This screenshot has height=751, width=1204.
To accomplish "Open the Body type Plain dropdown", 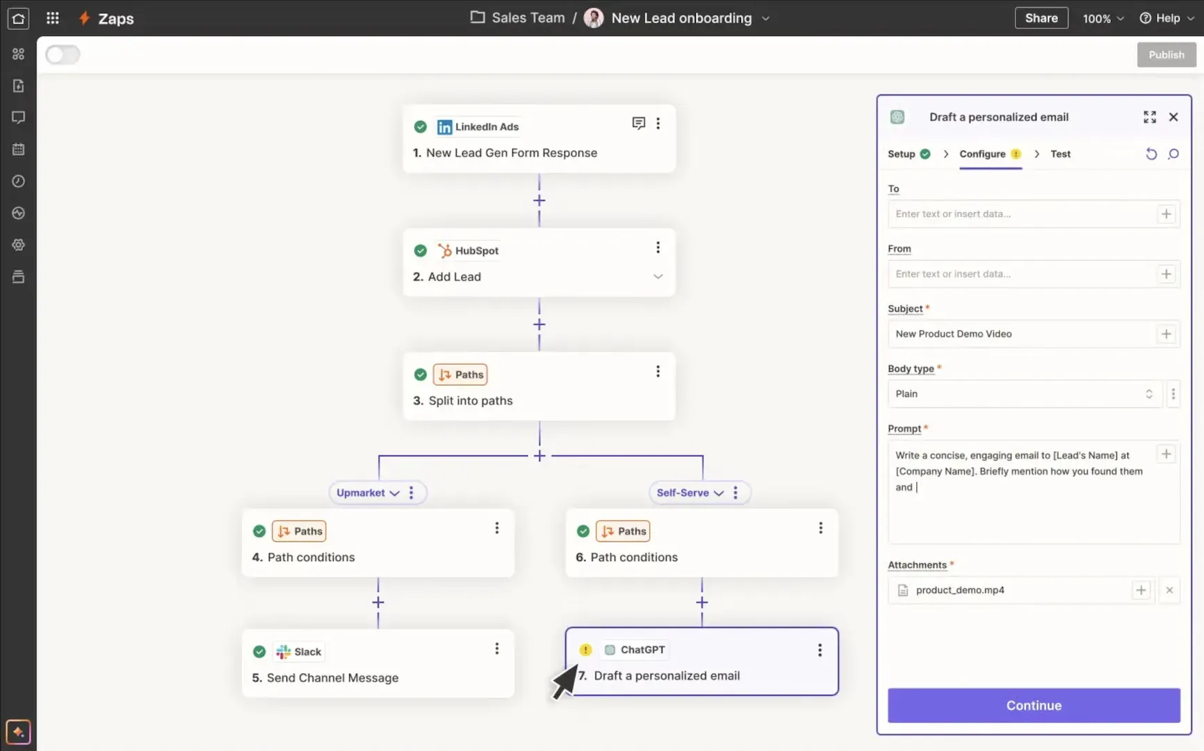I will 1024,394.
